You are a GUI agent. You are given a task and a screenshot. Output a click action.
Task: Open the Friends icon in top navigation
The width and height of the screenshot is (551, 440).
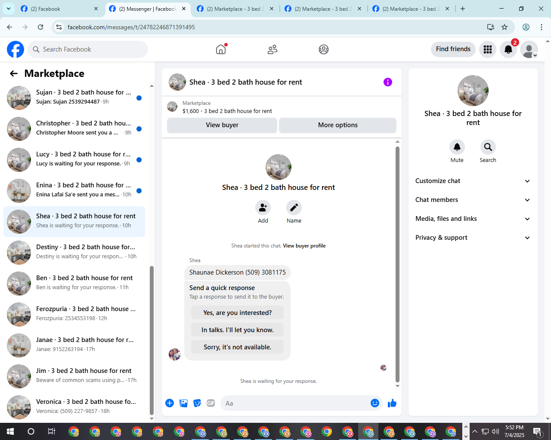(272, 49)
